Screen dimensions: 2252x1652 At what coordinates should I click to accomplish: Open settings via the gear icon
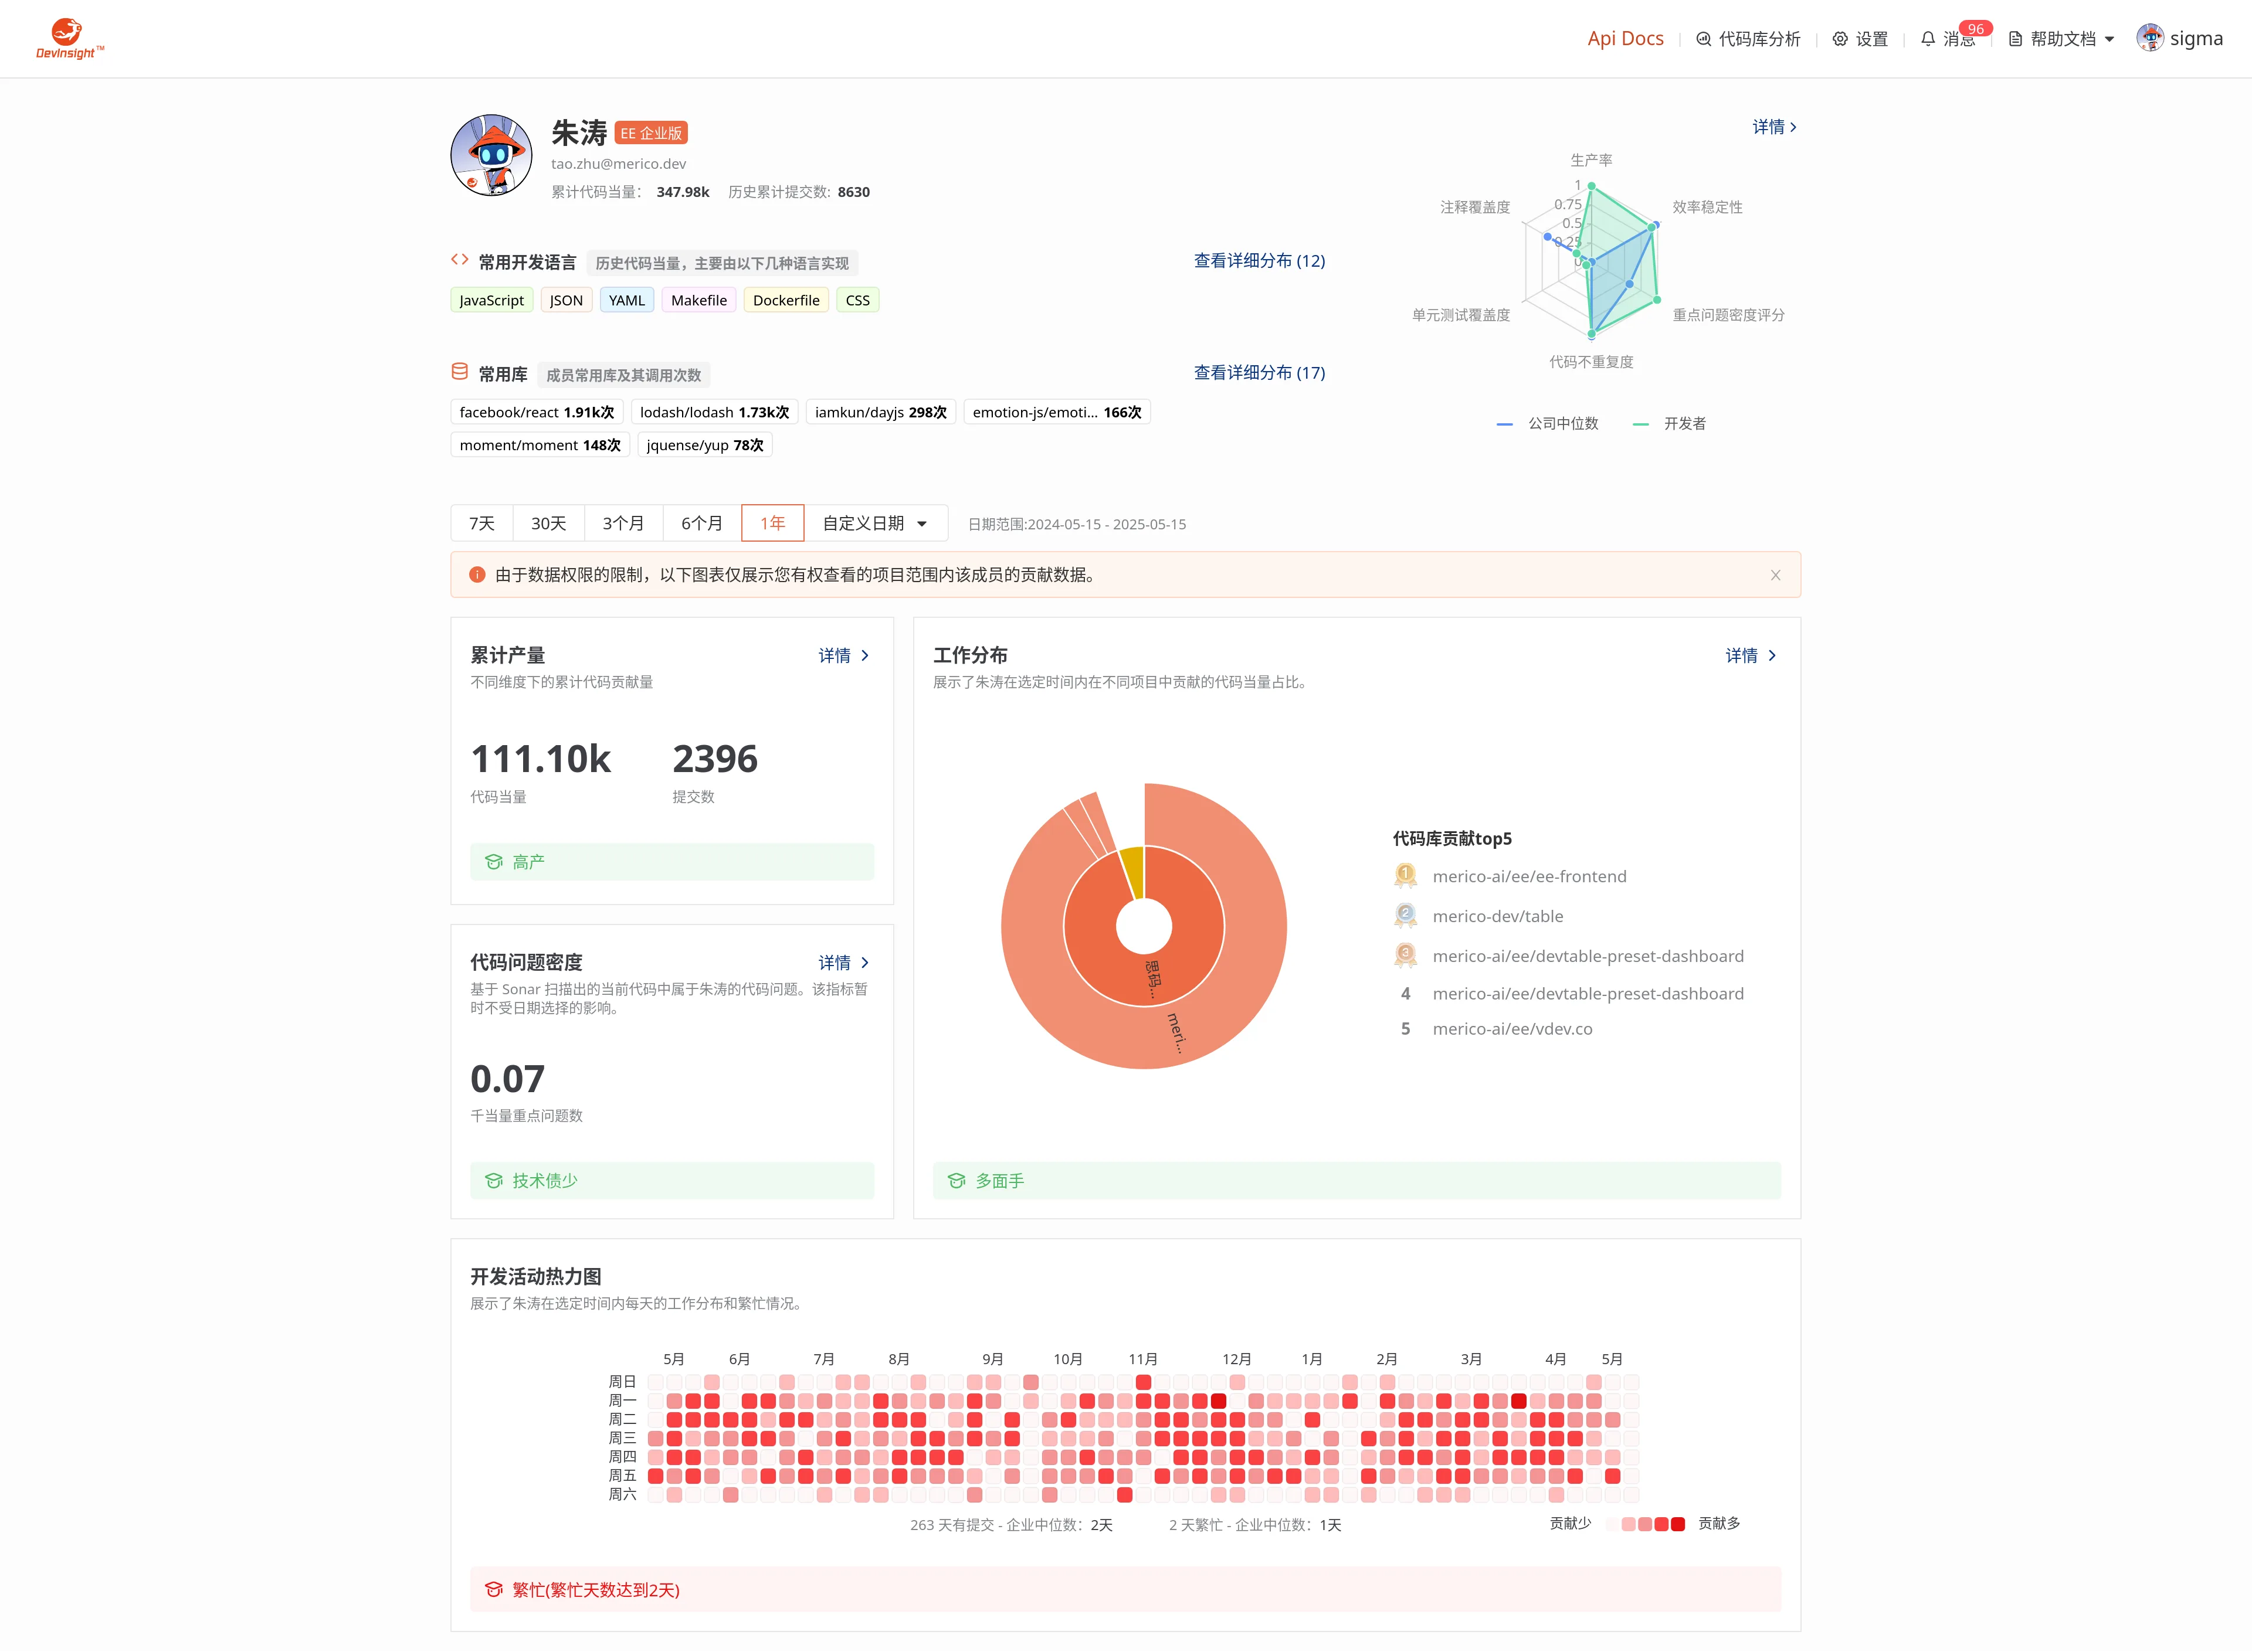1840,39
